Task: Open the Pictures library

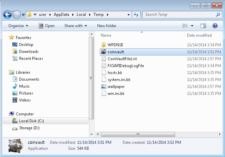Action: coord(23,93)
